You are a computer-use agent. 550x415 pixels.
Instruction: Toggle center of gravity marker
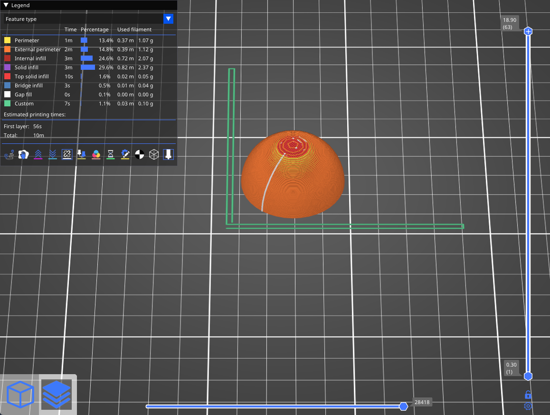139,154
